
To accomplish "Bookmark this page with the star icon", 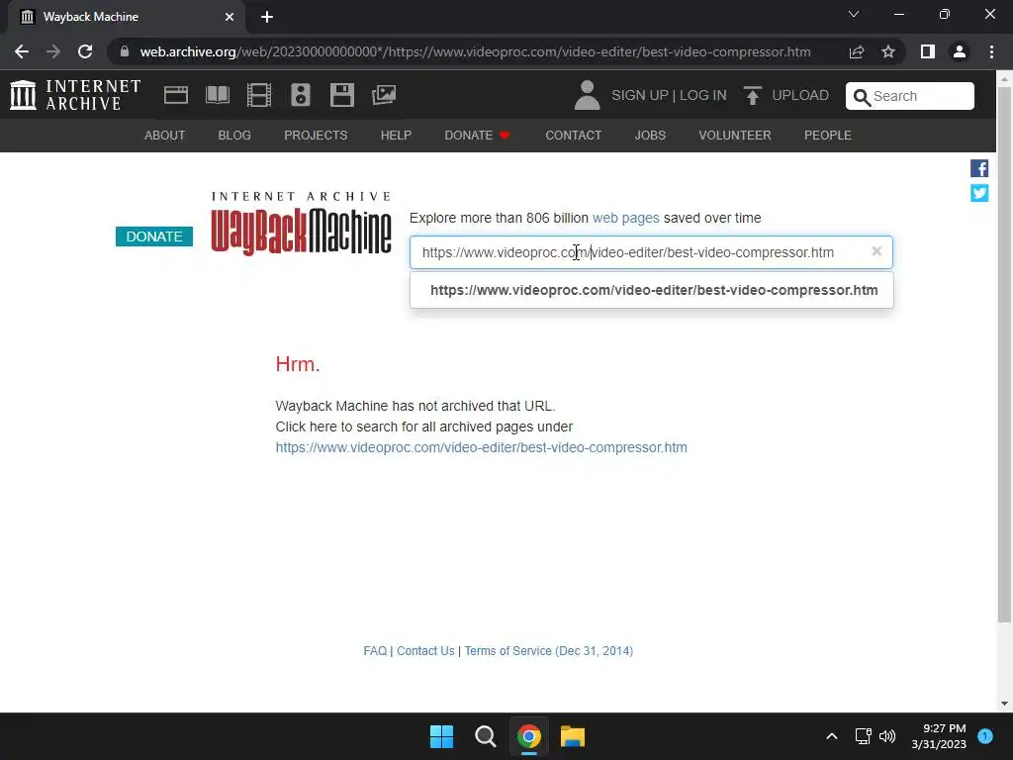I will tap(888, 51).
